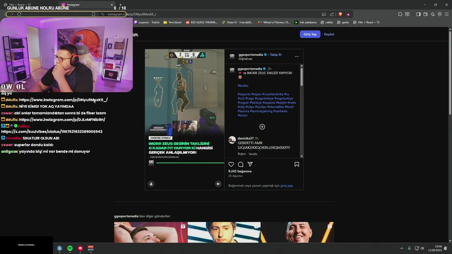Open Wheel of Names bookmark
Image resolution: width=452 pixels, height=254 pixels.
274,22
